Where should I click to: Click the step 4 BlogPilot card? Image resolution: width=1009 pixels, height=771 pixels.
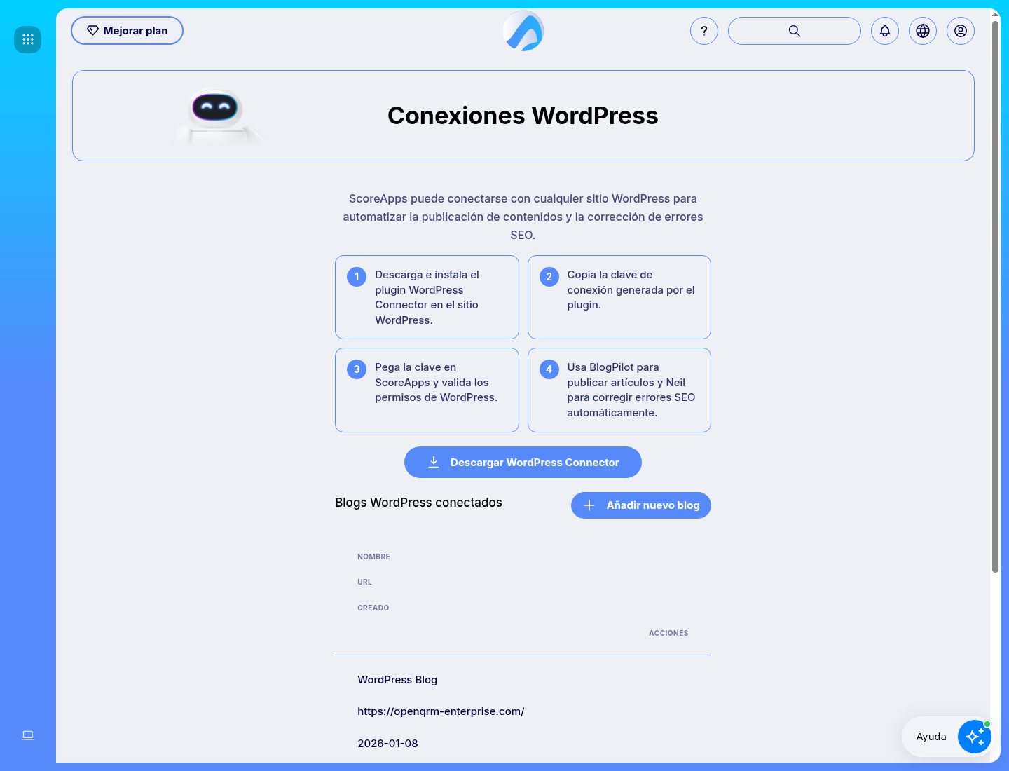[619, 390]
